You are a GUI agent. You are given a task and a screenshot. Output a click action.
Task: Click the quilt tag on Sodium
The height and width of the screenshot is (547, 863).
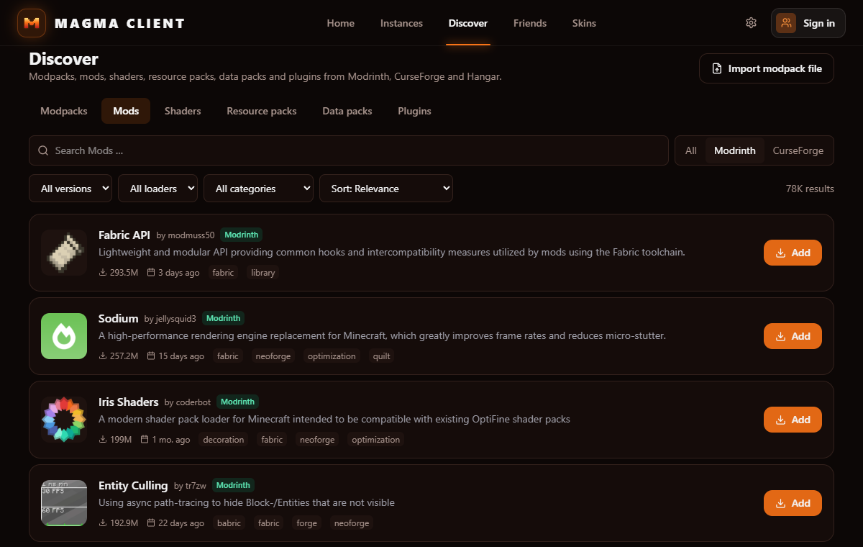382,356
